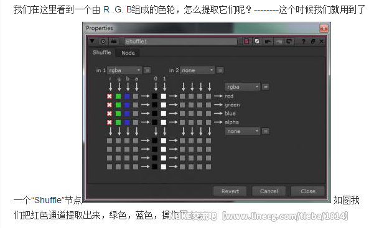Image resolution: width=374 pixels, height=228 pixels.
Task: Click the revert knobs icon before question mark
Action: (x=289, y=42)
